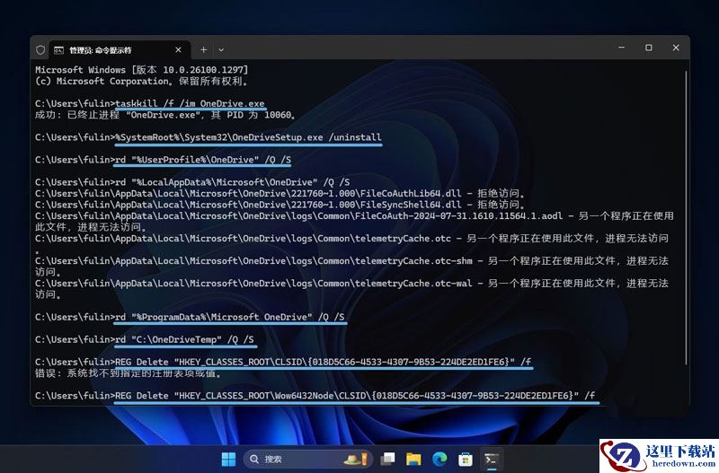Open Task View from taskbar

388,459
